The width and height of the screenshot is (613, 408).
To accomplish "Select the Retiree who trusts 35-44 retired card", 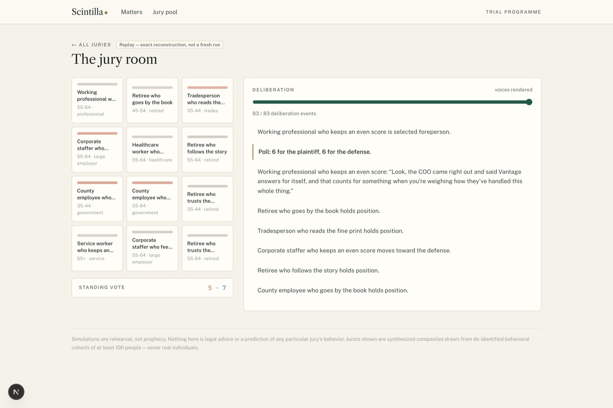I will [208, 199].
